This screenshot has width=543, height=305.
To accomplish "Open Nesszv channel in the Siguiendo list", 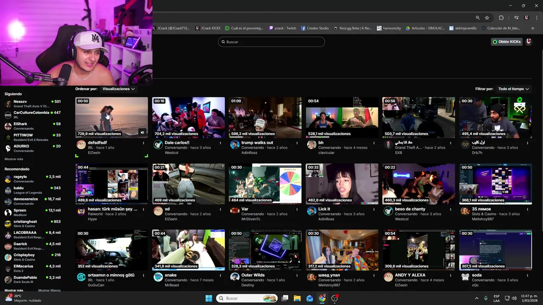I will point(33,104).
